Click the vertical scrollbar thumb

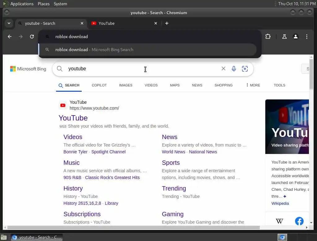point(311,74)
